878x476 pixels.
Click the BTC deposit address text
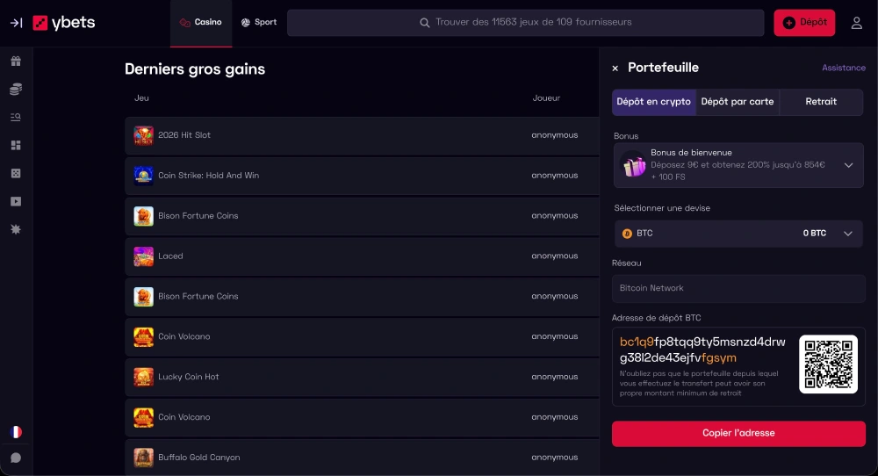(702, 350)
